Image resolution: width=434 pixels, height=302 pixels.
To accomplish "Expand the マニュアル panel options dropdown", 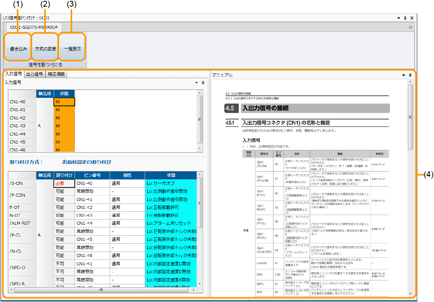I will [x=404, y=75].
